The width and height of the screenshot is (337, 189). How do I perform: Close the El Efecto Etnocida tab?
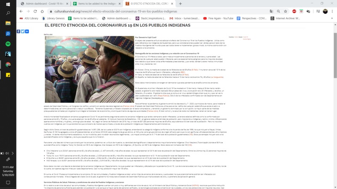(172, 4)
